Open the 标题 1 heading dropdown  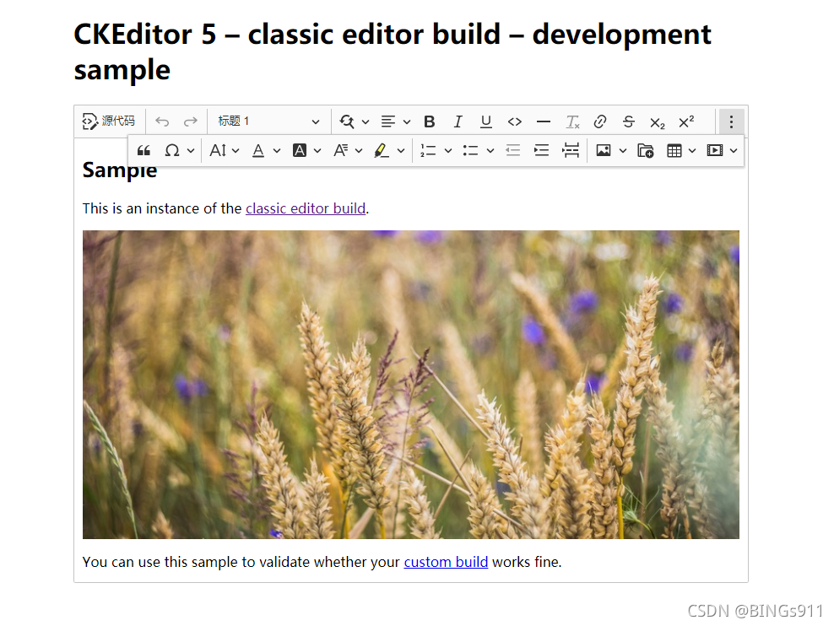(269, 121)
